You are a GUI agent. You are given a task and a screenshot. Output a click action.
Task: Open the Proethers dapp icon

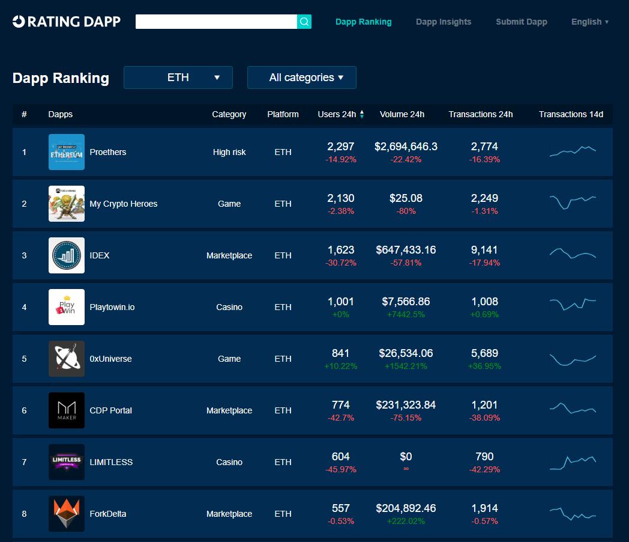67,152
